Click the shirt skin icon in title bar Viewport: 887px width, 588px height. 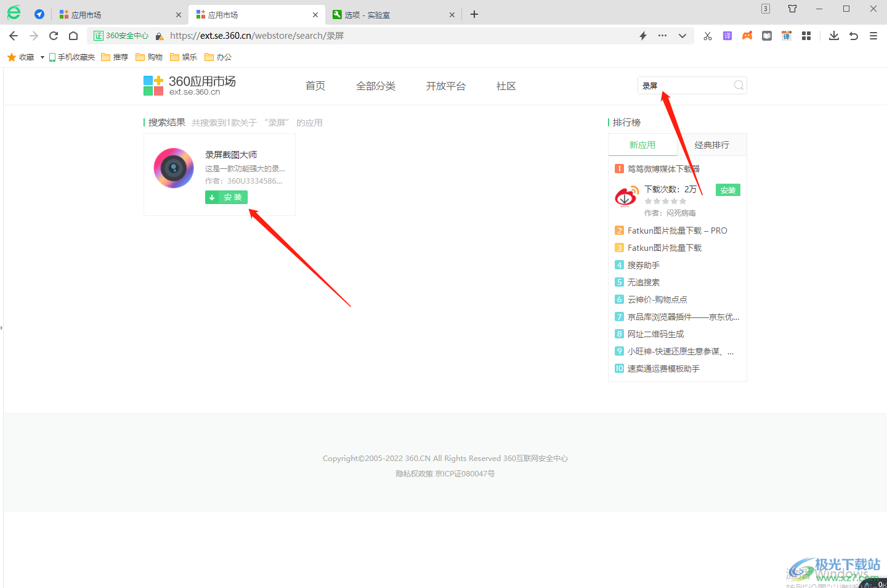click(793, 9)
